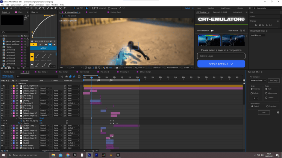
Task: Hide layer 13 Adjustment Layer 1
Action: point(2,88)
